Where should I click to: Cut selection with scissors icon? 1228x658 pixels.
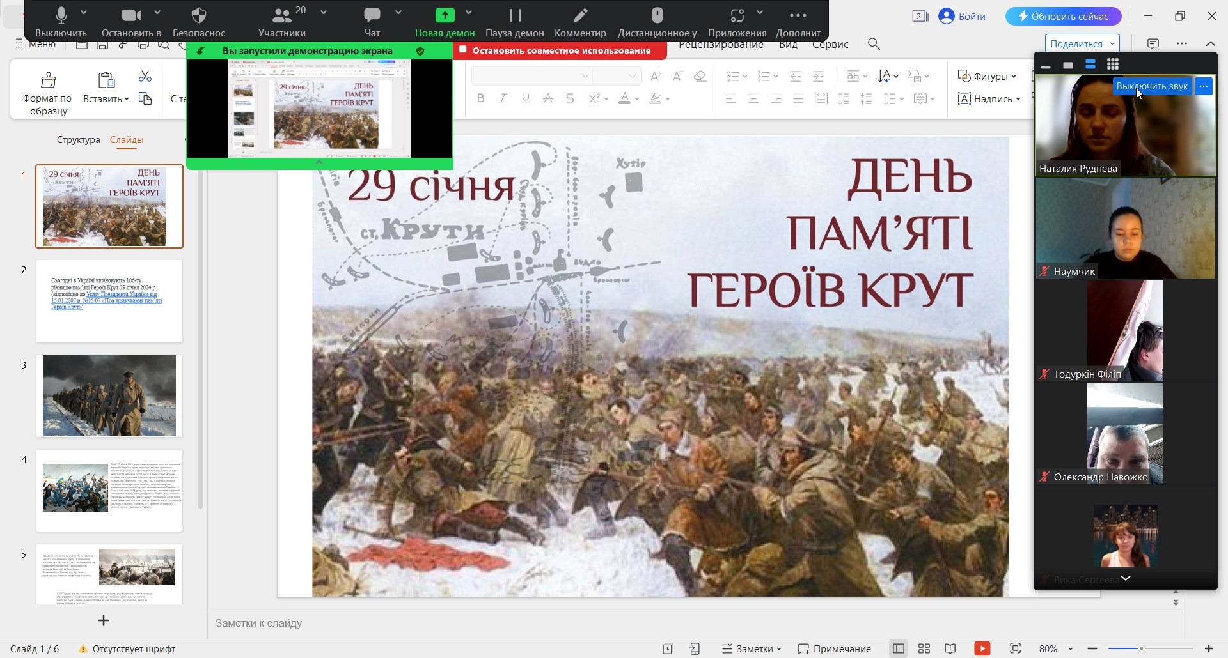pos(145,77)
